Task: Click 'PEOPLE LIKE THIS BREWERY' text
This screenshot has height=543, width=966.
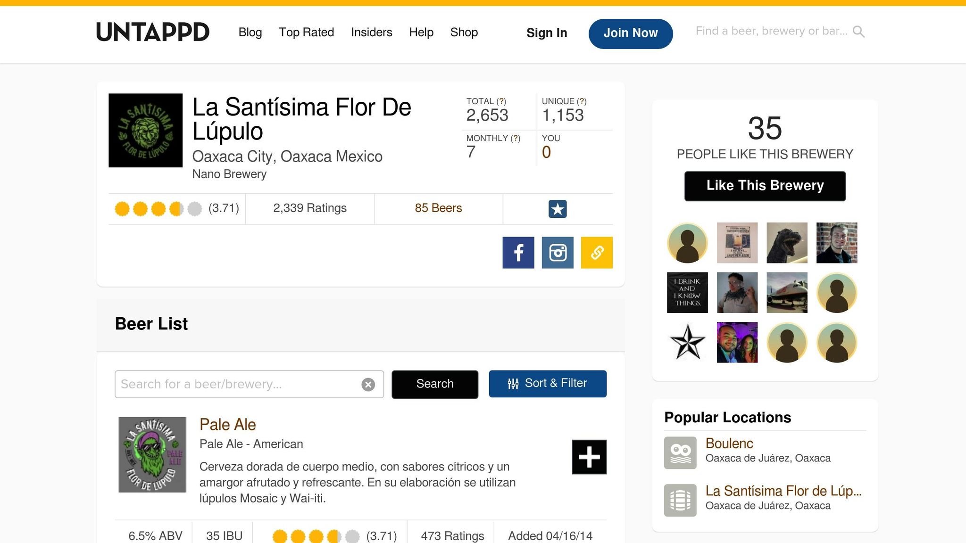Action: click(765, 154)
